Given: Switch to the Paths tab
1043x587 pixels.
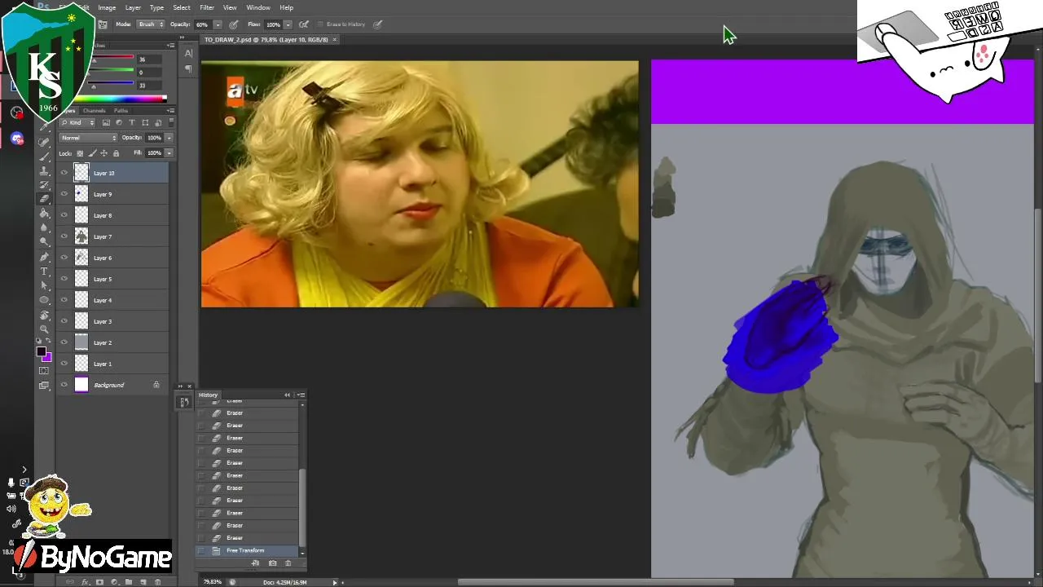Looking at the screenshot, I should tap(121, 111).
